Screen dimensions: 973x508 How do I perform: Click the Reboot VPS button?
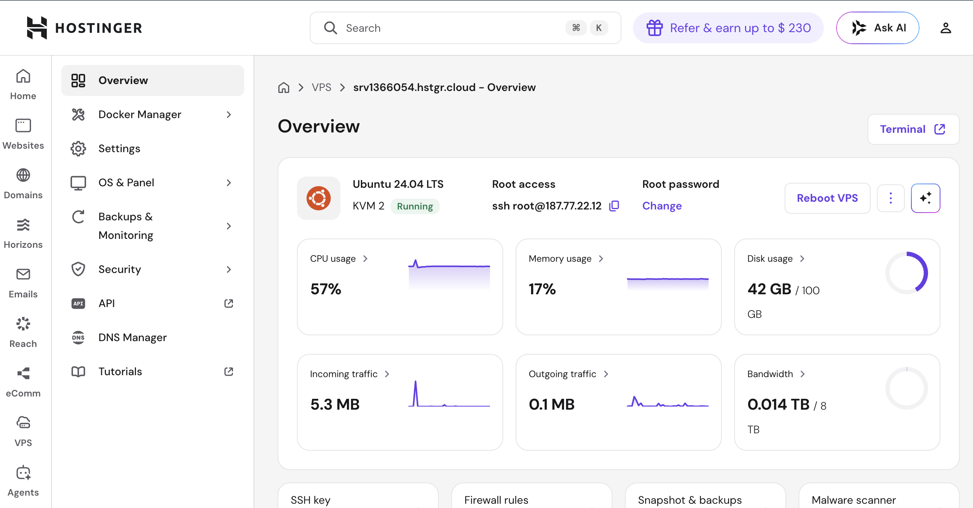pos(827,198)
